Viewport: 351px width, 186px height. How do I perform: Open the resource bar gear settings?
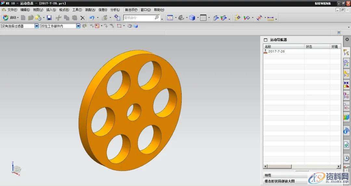click(x=347, y=40)
